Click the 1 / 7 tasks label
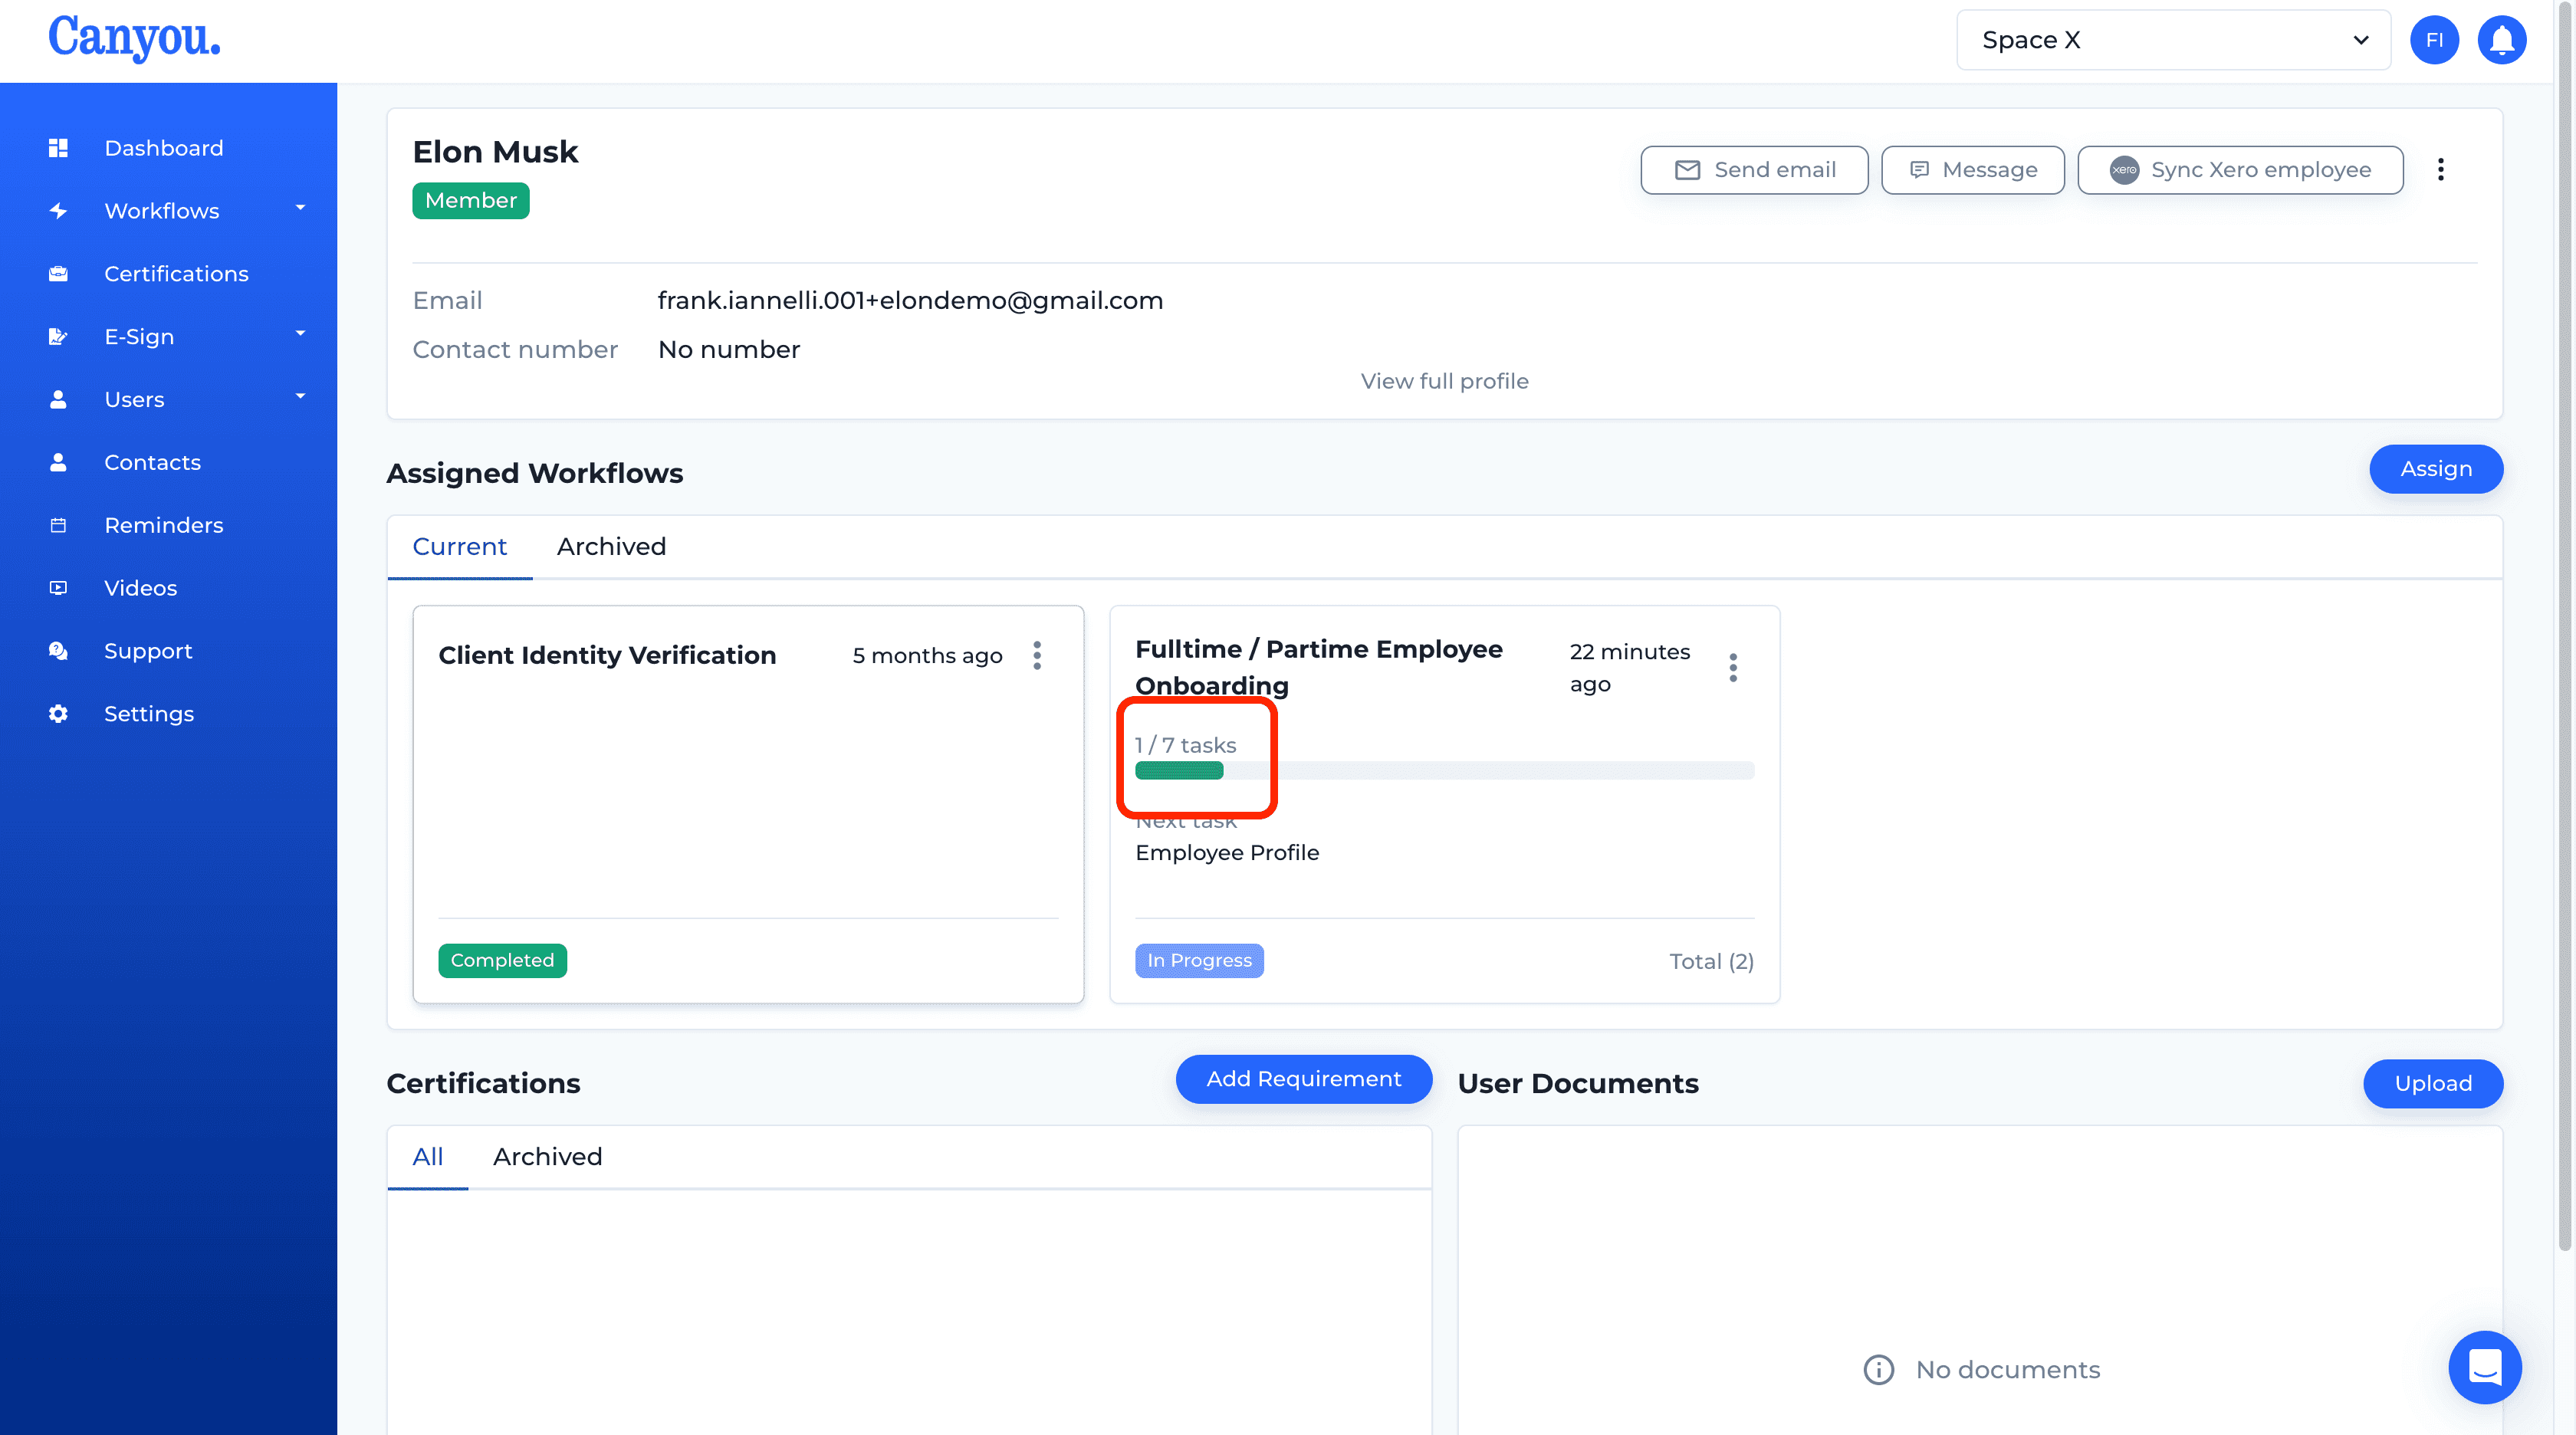Screen dimensions: 2576x1435 pyautogui.click(x=1185, y=745)
